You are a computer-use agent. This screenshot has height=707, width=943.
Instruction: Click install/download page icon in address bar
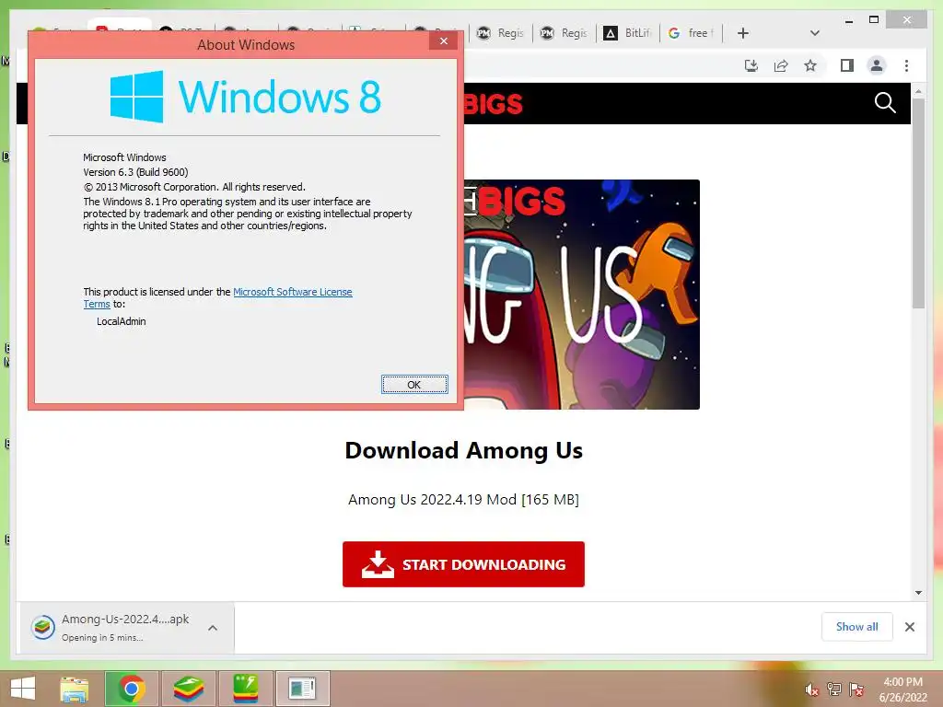pyautogui.click(x=751, y=65)
